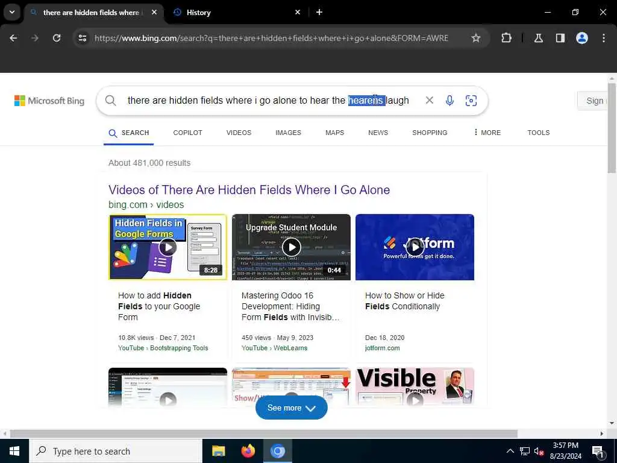This screenshot has width=617, height=463.
Task: Open the Extensions puzzle icon
Action: (x=506, y=38)
